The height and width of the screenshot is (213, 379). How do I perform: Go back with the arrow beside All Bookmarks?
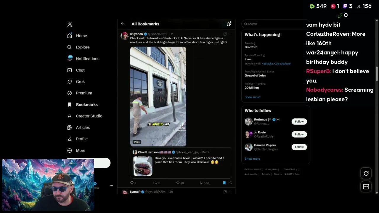(123, 24)
